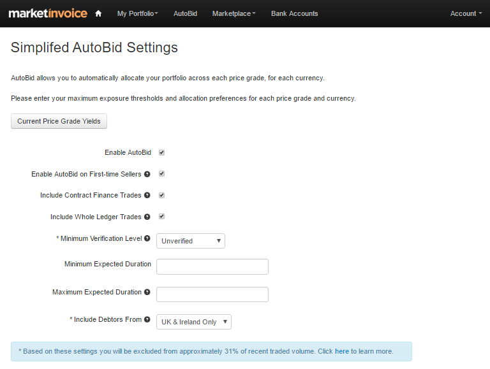Click the 'here' link to learn more

coord(342,351)
